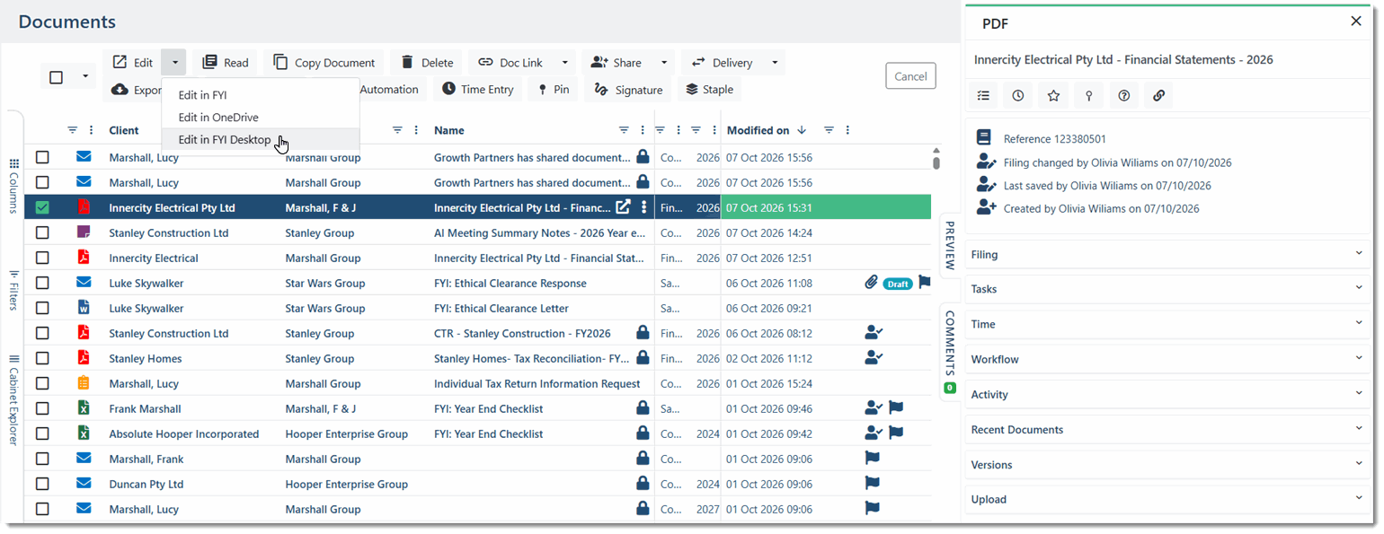Click the Delivery arrows button
The image size is (1384, 534).
(722, 63)
